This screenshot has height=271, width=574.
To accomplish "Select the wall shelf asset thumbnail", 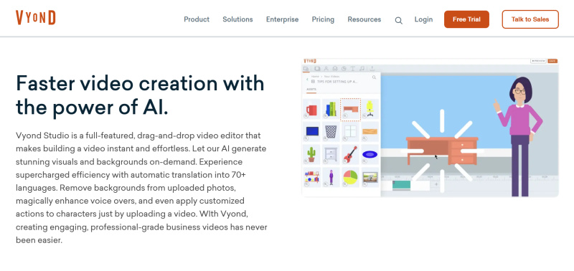I will coord(311,177).
